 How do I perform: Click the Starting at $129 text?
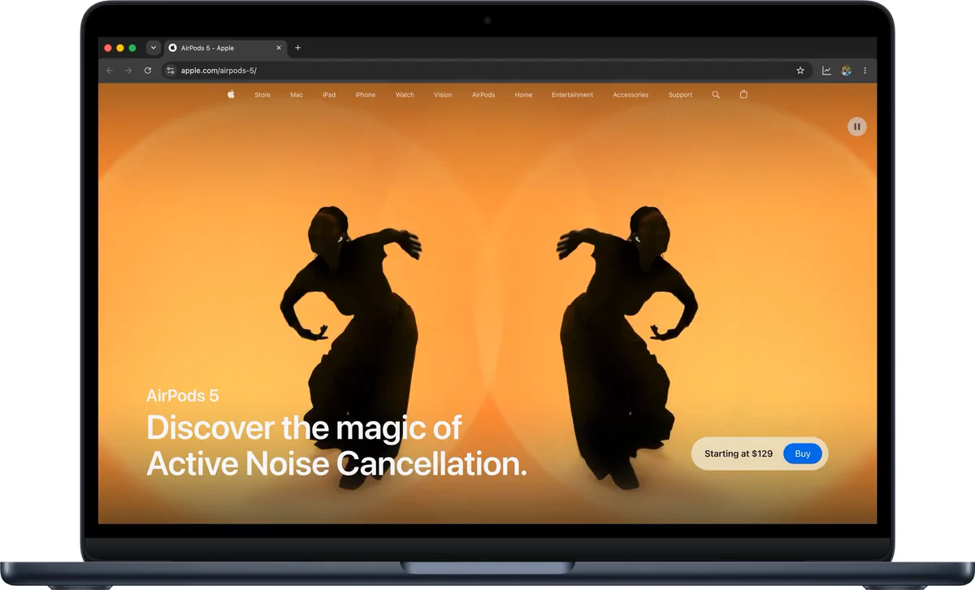739,453
